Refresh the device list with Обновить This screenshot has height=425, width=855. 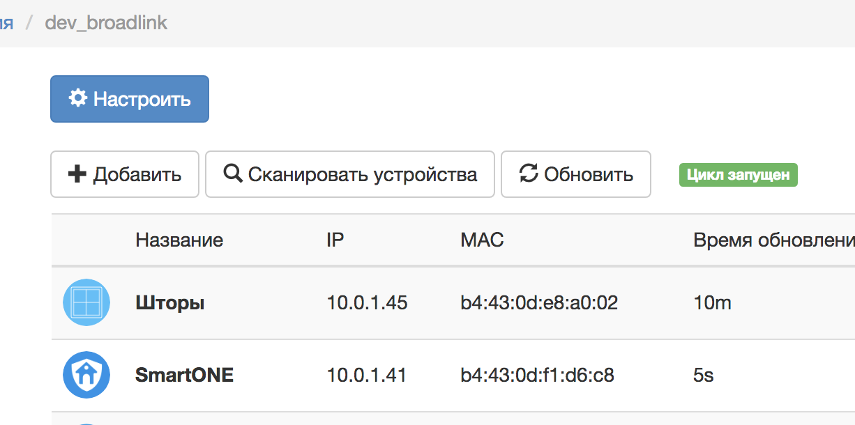[575, 174]
